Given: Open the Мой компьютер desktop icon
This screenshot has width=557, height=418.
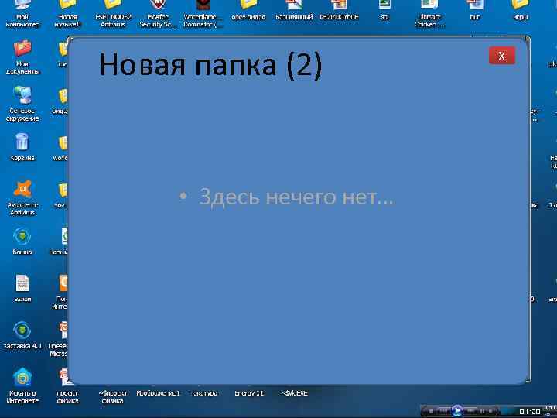Looking at the screenshot, I should 22,13.
